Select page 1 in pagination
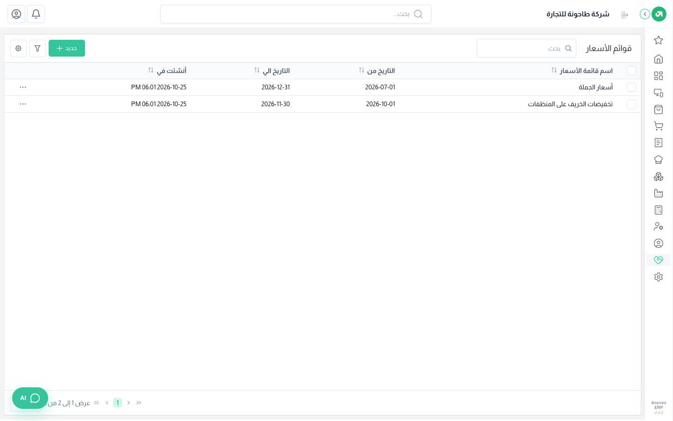This screenshot has height=421, width=673. [x=117, y=403]
